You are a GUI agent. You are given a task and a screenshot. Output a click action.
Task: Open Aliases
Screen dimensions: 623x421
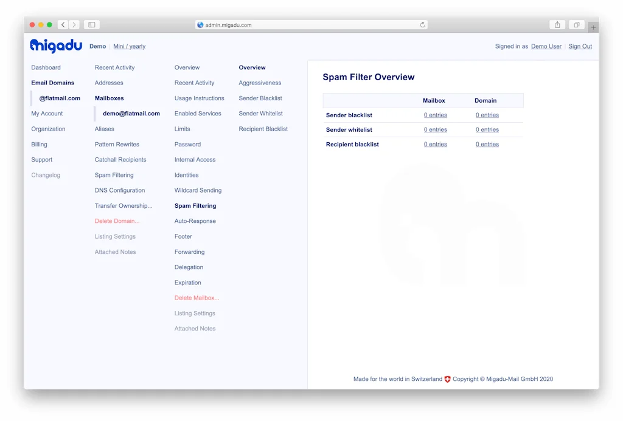pyautogui.click(x=104, y=129)
